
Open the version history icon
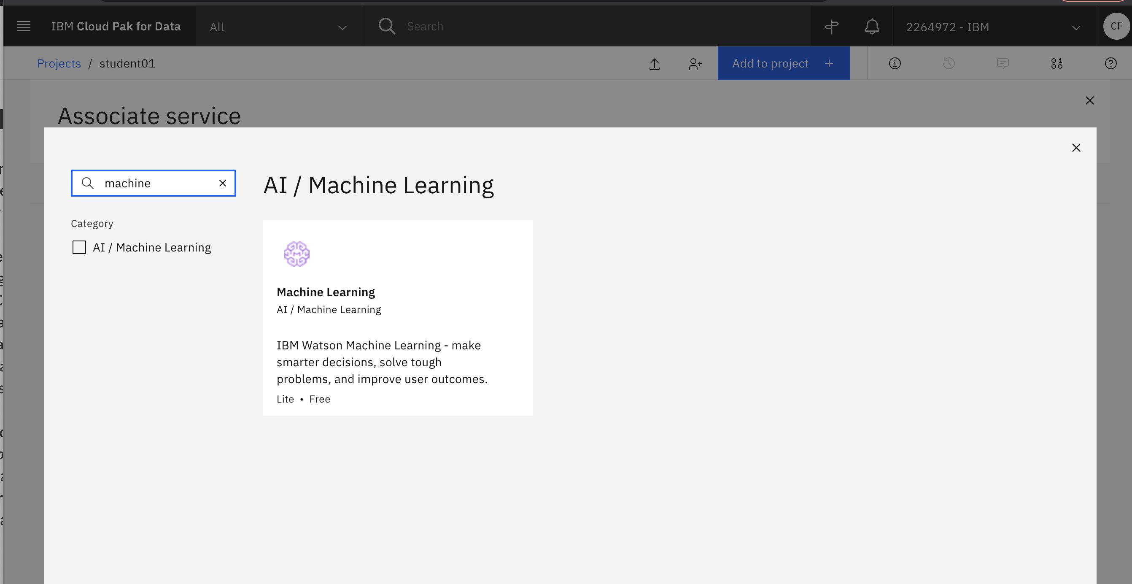click(x=949, y=64)
